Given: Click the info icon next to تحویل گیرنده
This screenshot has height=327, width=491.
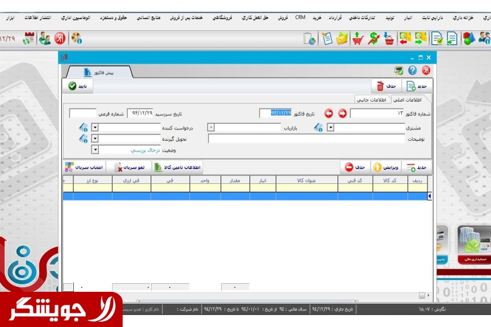Looking at the screenshot, I should [84, 139].
